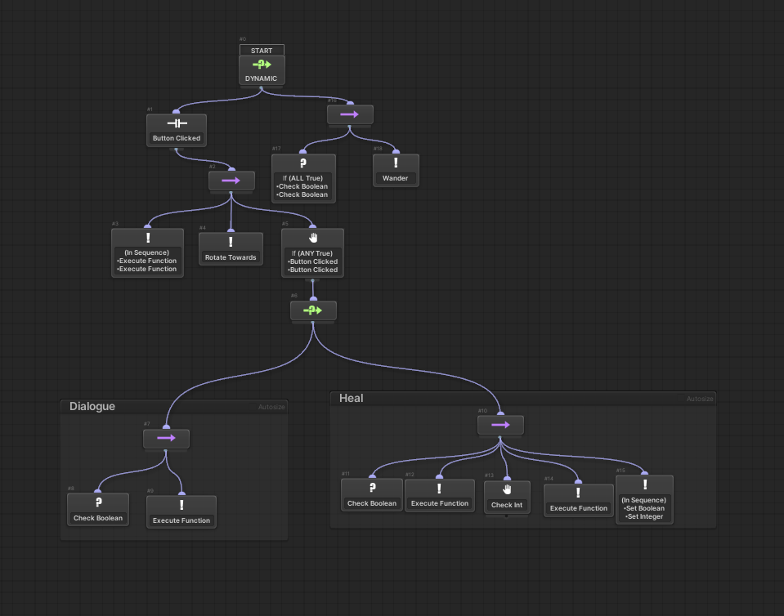Click the 'If (ANY True)' text
The width and height of the screenshot is (784, 616).
312,253
